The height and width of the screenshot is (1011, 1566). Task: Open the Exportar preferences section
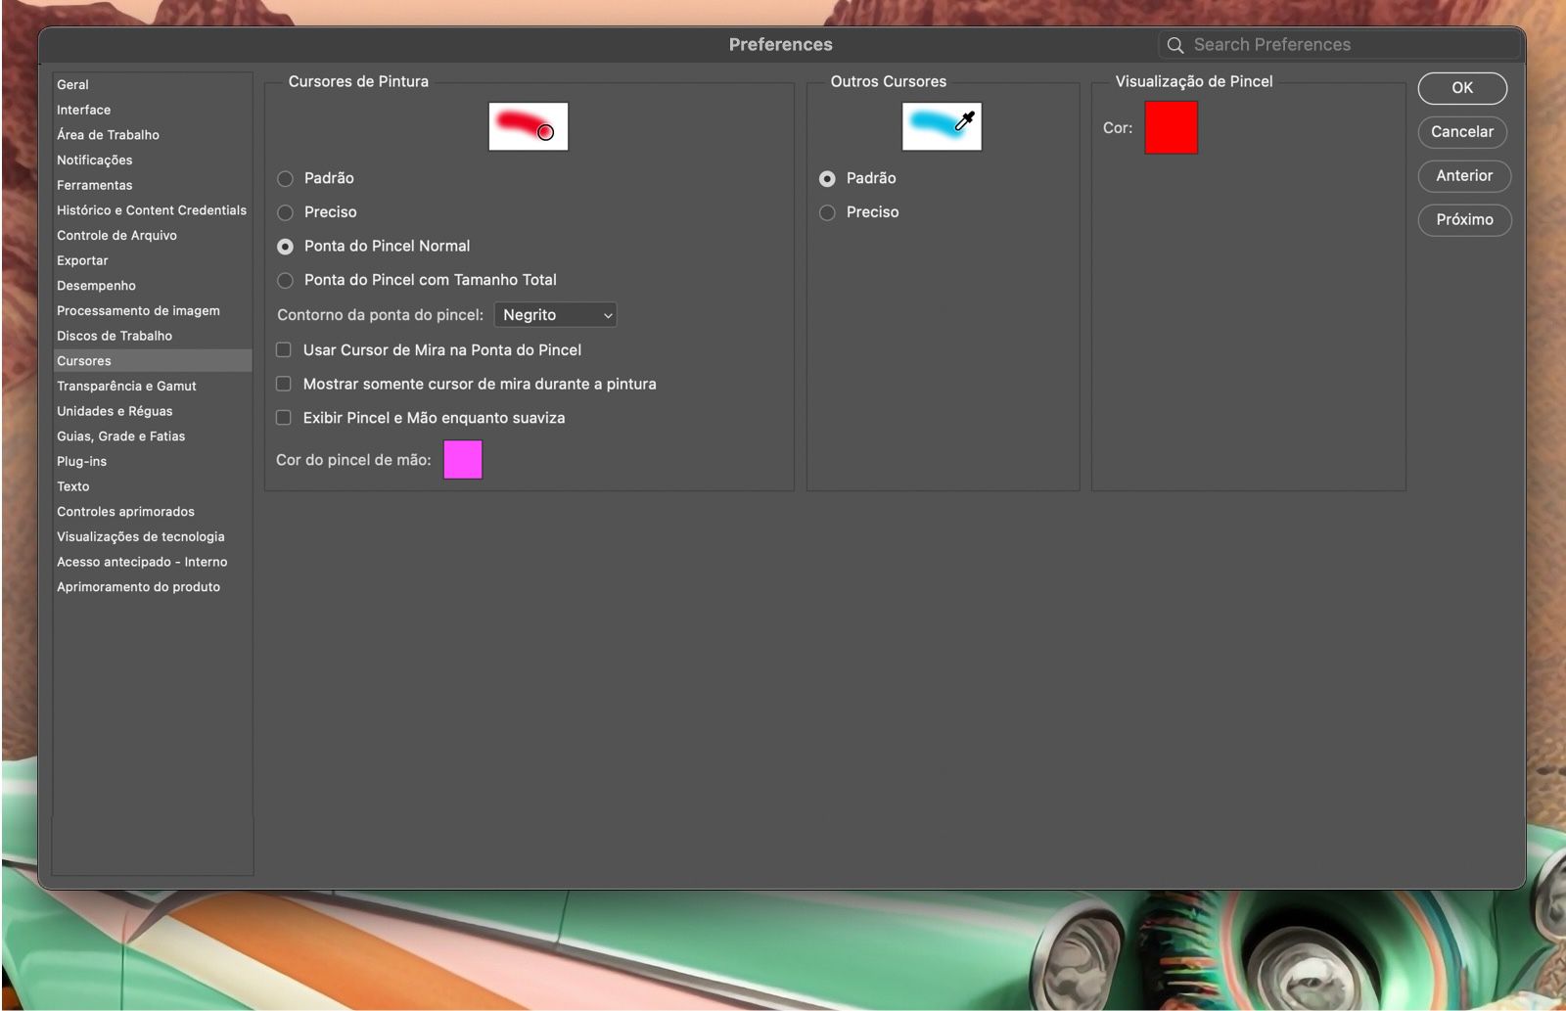pyautogui.click(x=82, y=260)
